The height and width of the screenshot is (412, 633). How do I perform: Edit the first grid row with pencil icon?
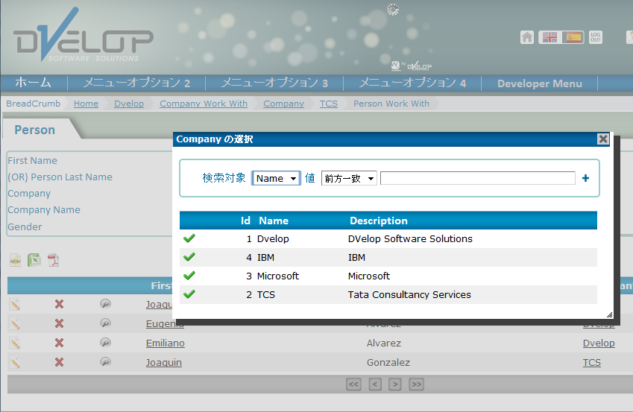(15, 304)
